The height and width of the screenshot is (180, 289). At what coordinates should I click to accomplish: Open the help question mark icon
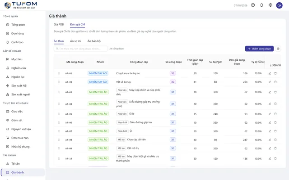pos(253,5)
